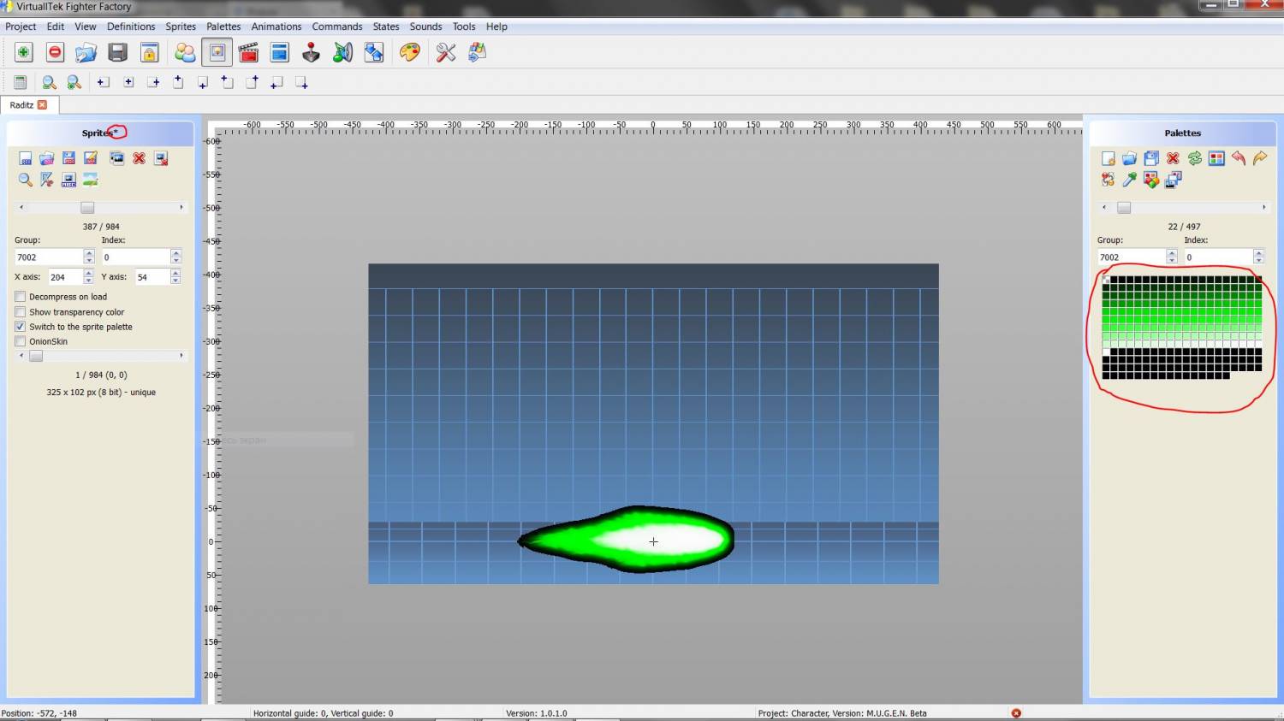
Task: Enable Decompress on load checkbox
Action: (20, 297)
